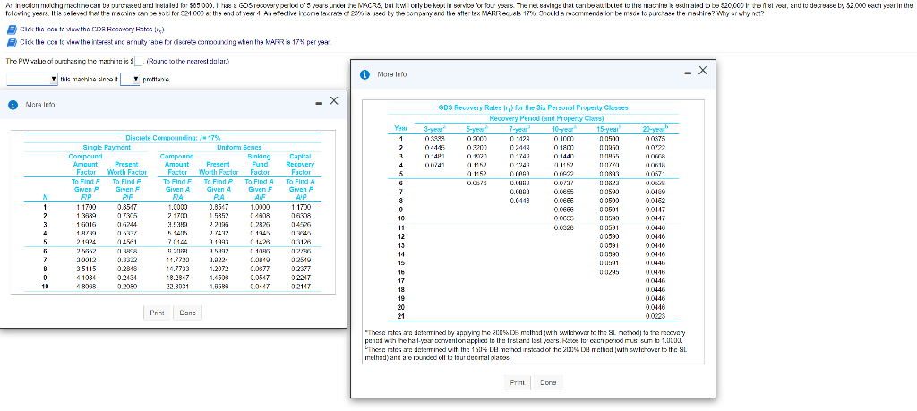Viewport: 917px width, 411px height.
Task: Open the dropdown before 'this machine since it'
Action: 32,80
